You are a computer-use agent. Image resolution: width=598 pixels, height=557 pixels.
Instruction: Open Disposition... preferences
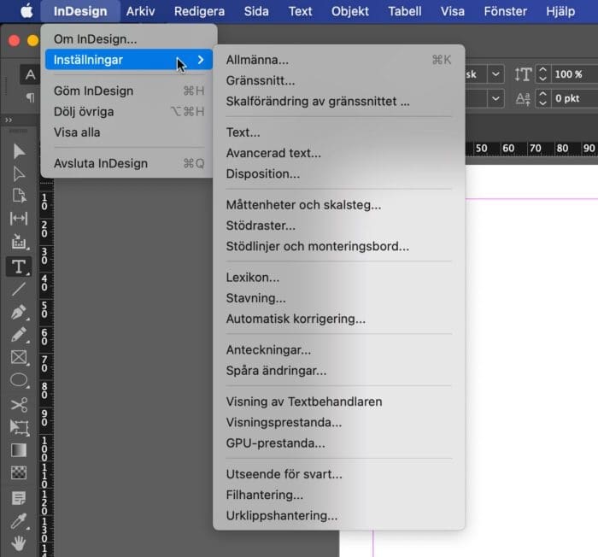[338, 173]
